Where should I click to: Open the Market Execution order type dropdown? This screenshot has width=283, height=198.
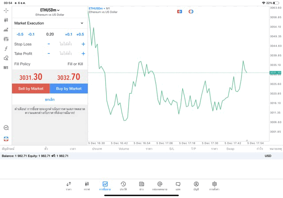click(x=49, y=23)
